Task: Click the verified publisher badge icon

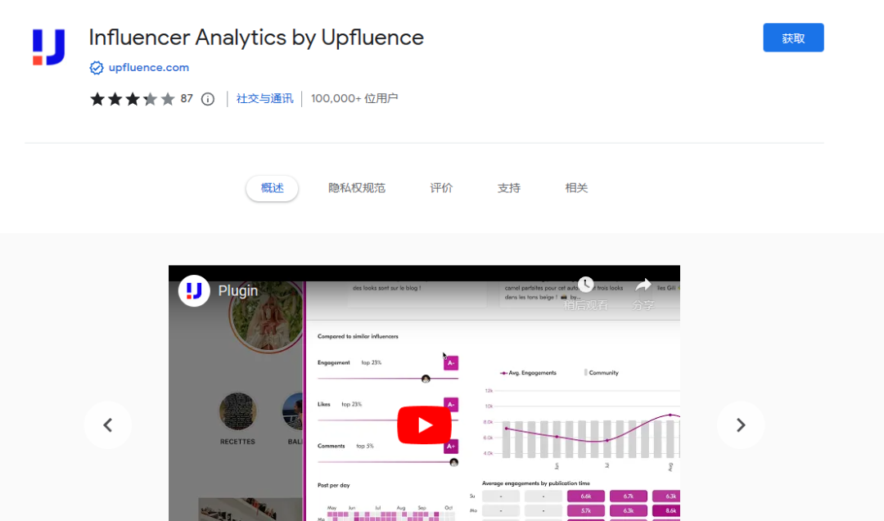Action: (97, 68)
